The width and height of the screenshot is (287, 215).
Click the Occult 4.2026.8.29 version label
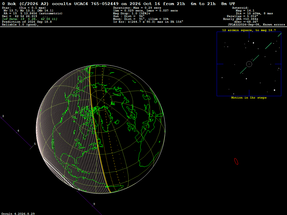(18, 214)
